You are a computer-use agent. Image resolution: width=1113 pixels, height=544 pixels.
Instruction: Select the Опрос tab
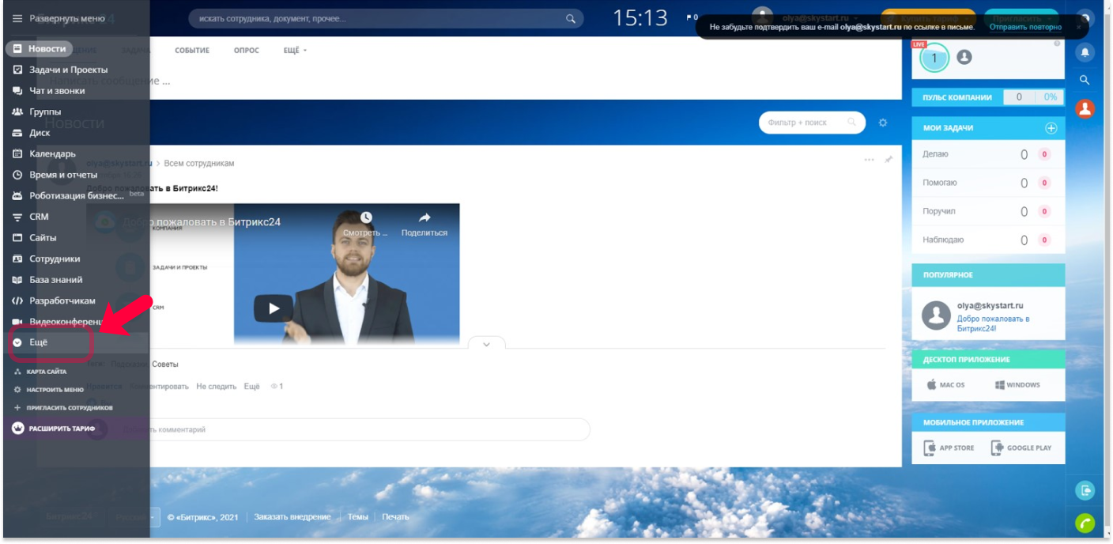pos(247,51)
